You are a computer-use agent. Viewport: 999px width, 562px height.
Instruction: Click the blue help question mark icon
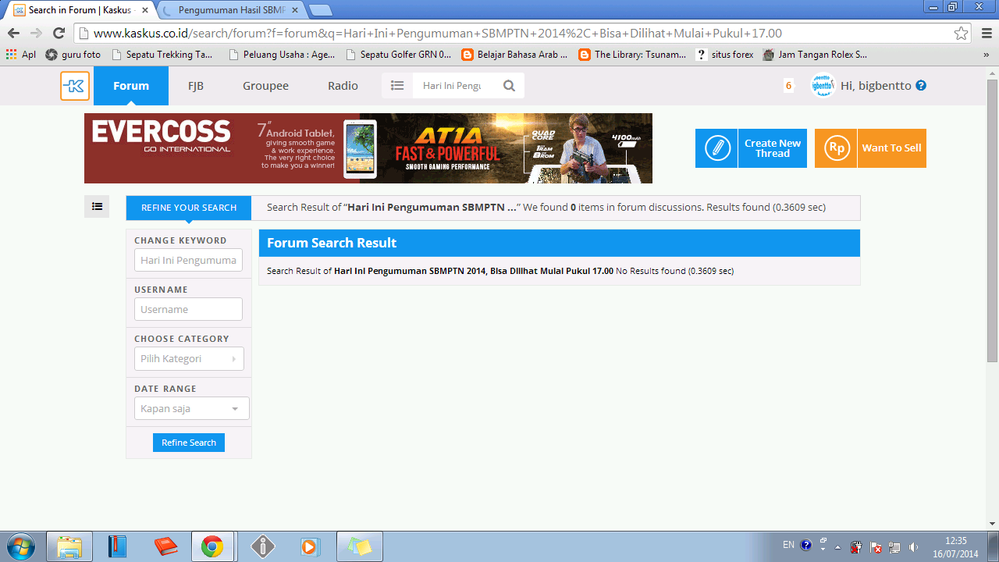(921, 86)
